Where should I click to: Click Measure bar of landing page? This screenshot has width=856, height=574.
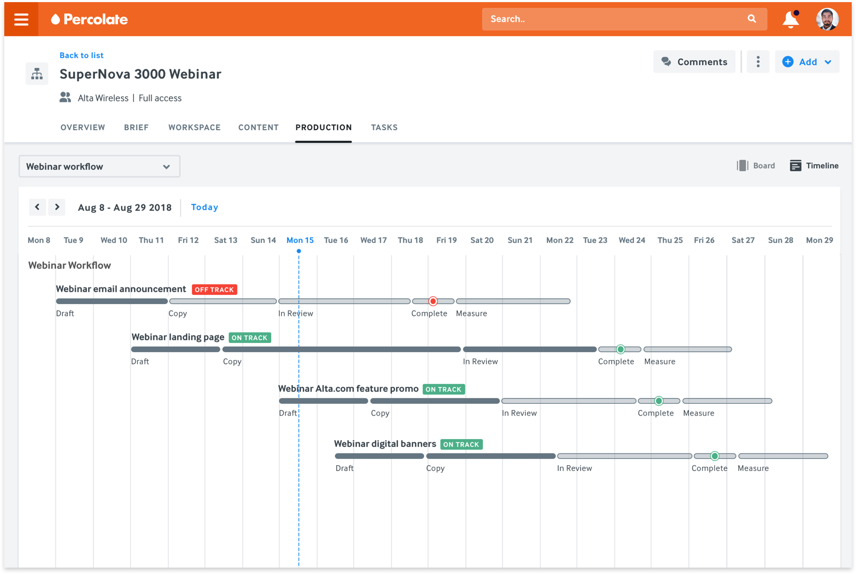[687, 349]
